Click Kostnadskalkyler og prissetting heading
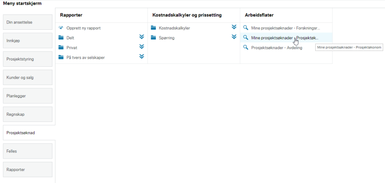 (x=187, y=15)
